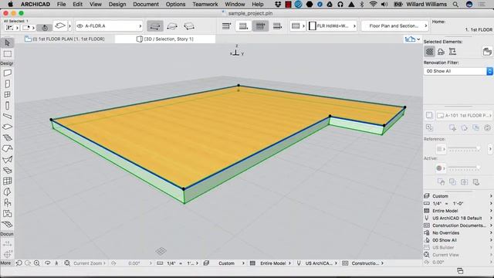Choose the Shell tool in toolbox

click(x=7, y=160)
